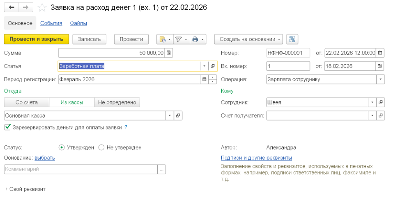Open the Создать на основании dropdown
Screen dimensions: 400x197
click(x=248, y=39)
